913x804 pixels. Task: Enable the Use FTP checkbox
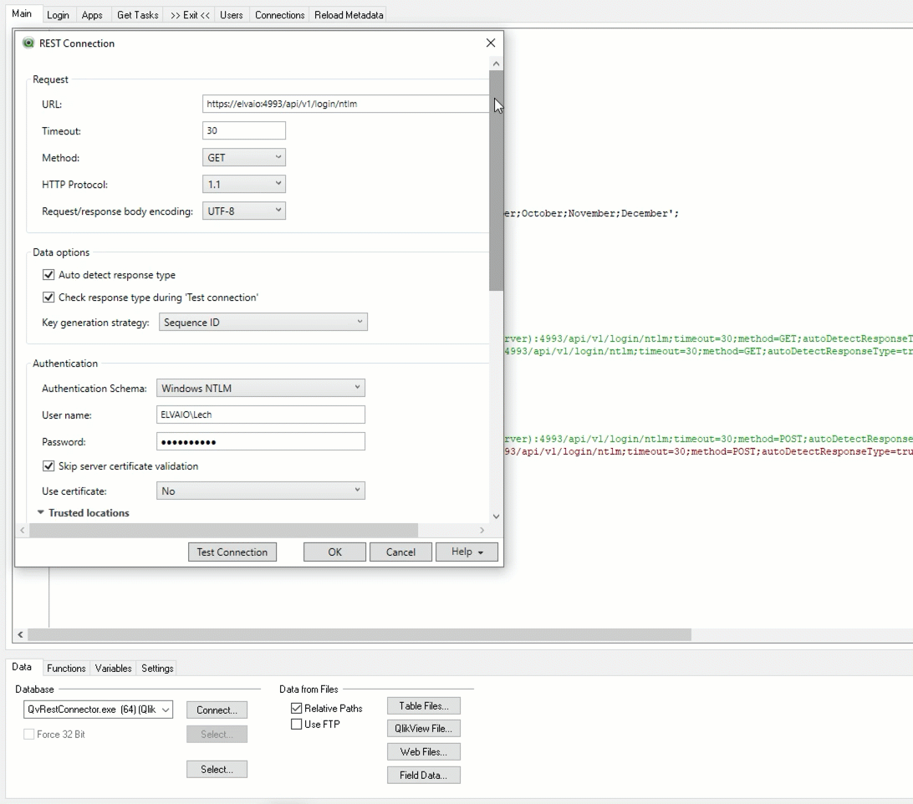point(296,725)
